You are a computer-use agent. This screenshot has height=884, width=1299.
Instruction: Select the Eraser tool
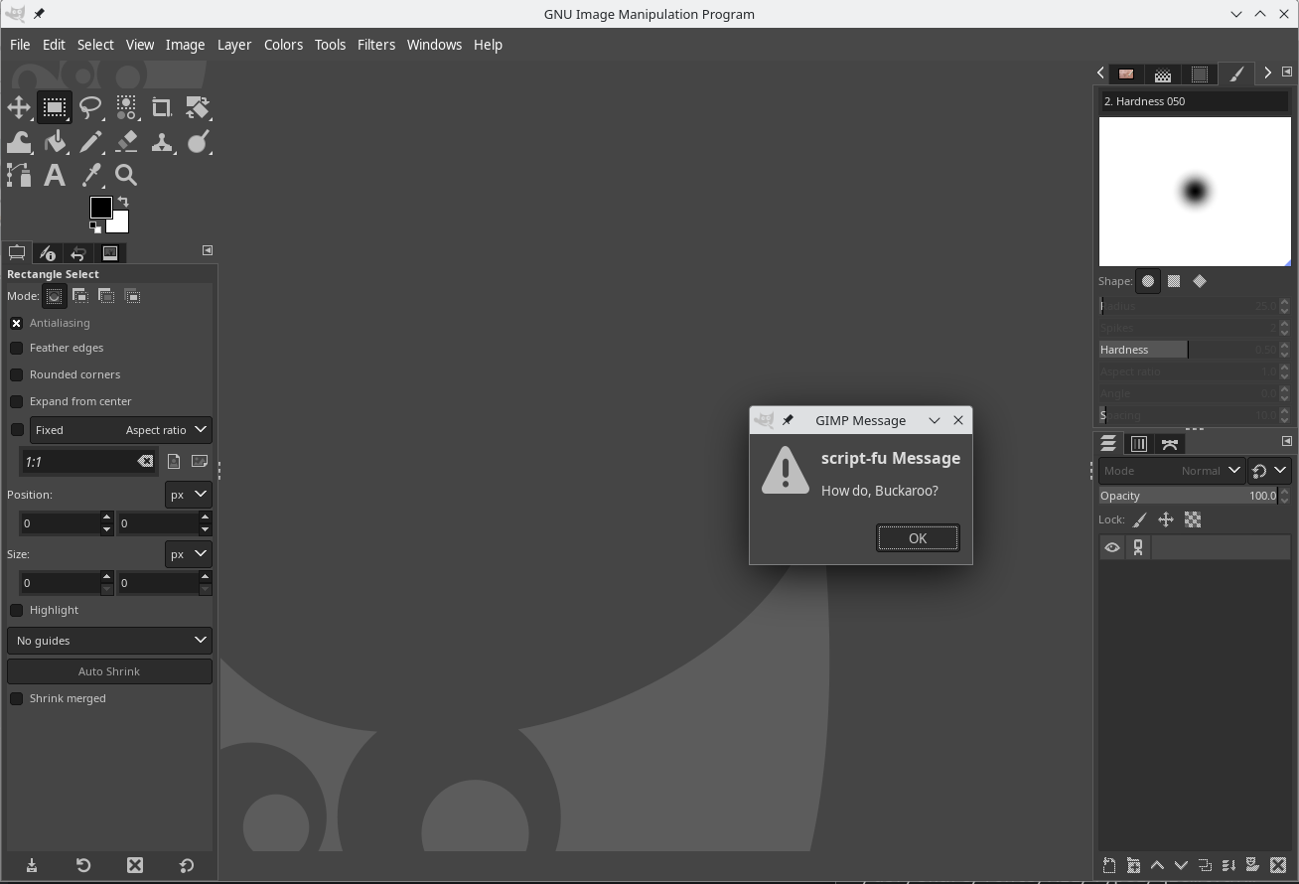point(126,142)
